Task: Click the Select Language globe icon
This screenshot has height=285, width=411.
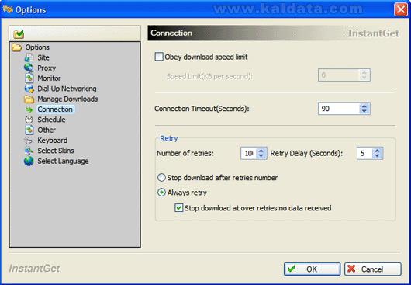Action: pos(29,161)
